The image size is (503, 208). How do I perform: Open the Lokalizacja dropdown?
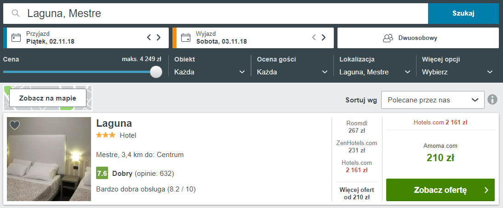375,72
